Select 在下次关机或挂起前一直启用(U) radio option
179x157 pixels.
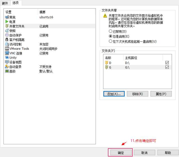click(x=110, y=41)
